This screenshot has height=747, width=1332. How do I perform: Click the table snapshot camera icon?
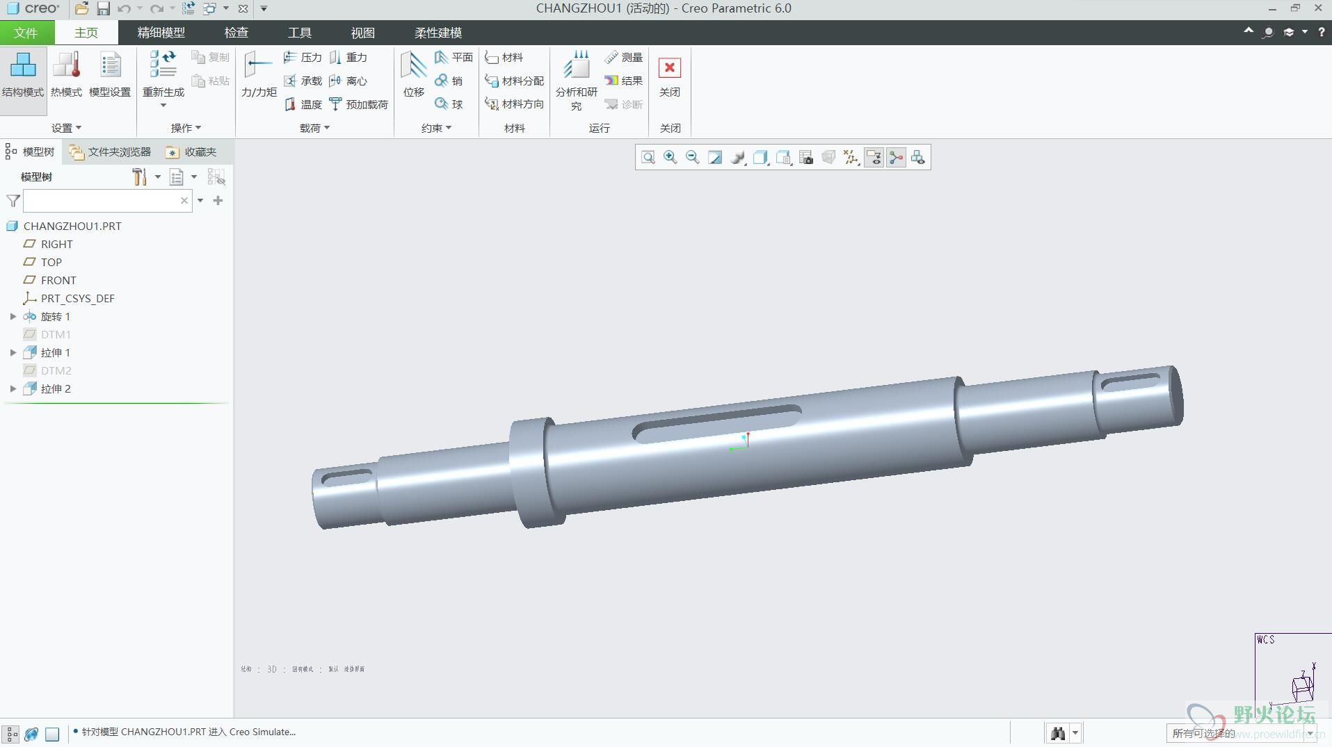[x=806, y=158]
